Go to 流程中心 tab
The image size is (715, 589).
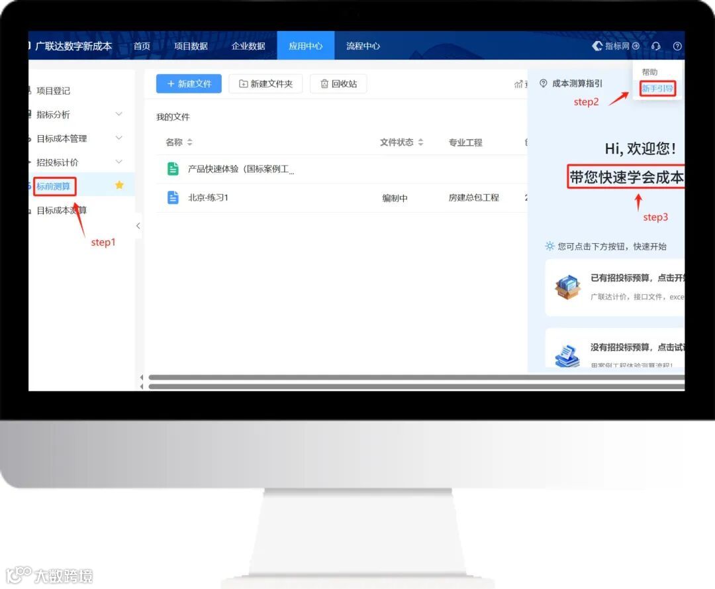[363, 46]
